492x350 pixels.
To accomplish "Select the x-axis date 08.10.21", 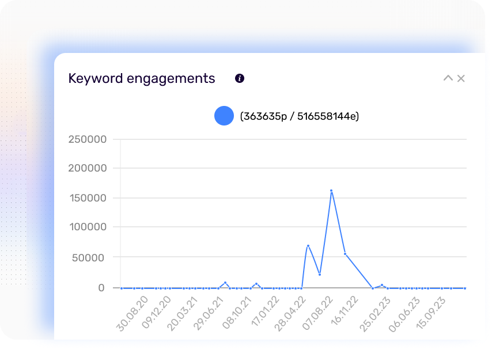I will tap(237, 313).
